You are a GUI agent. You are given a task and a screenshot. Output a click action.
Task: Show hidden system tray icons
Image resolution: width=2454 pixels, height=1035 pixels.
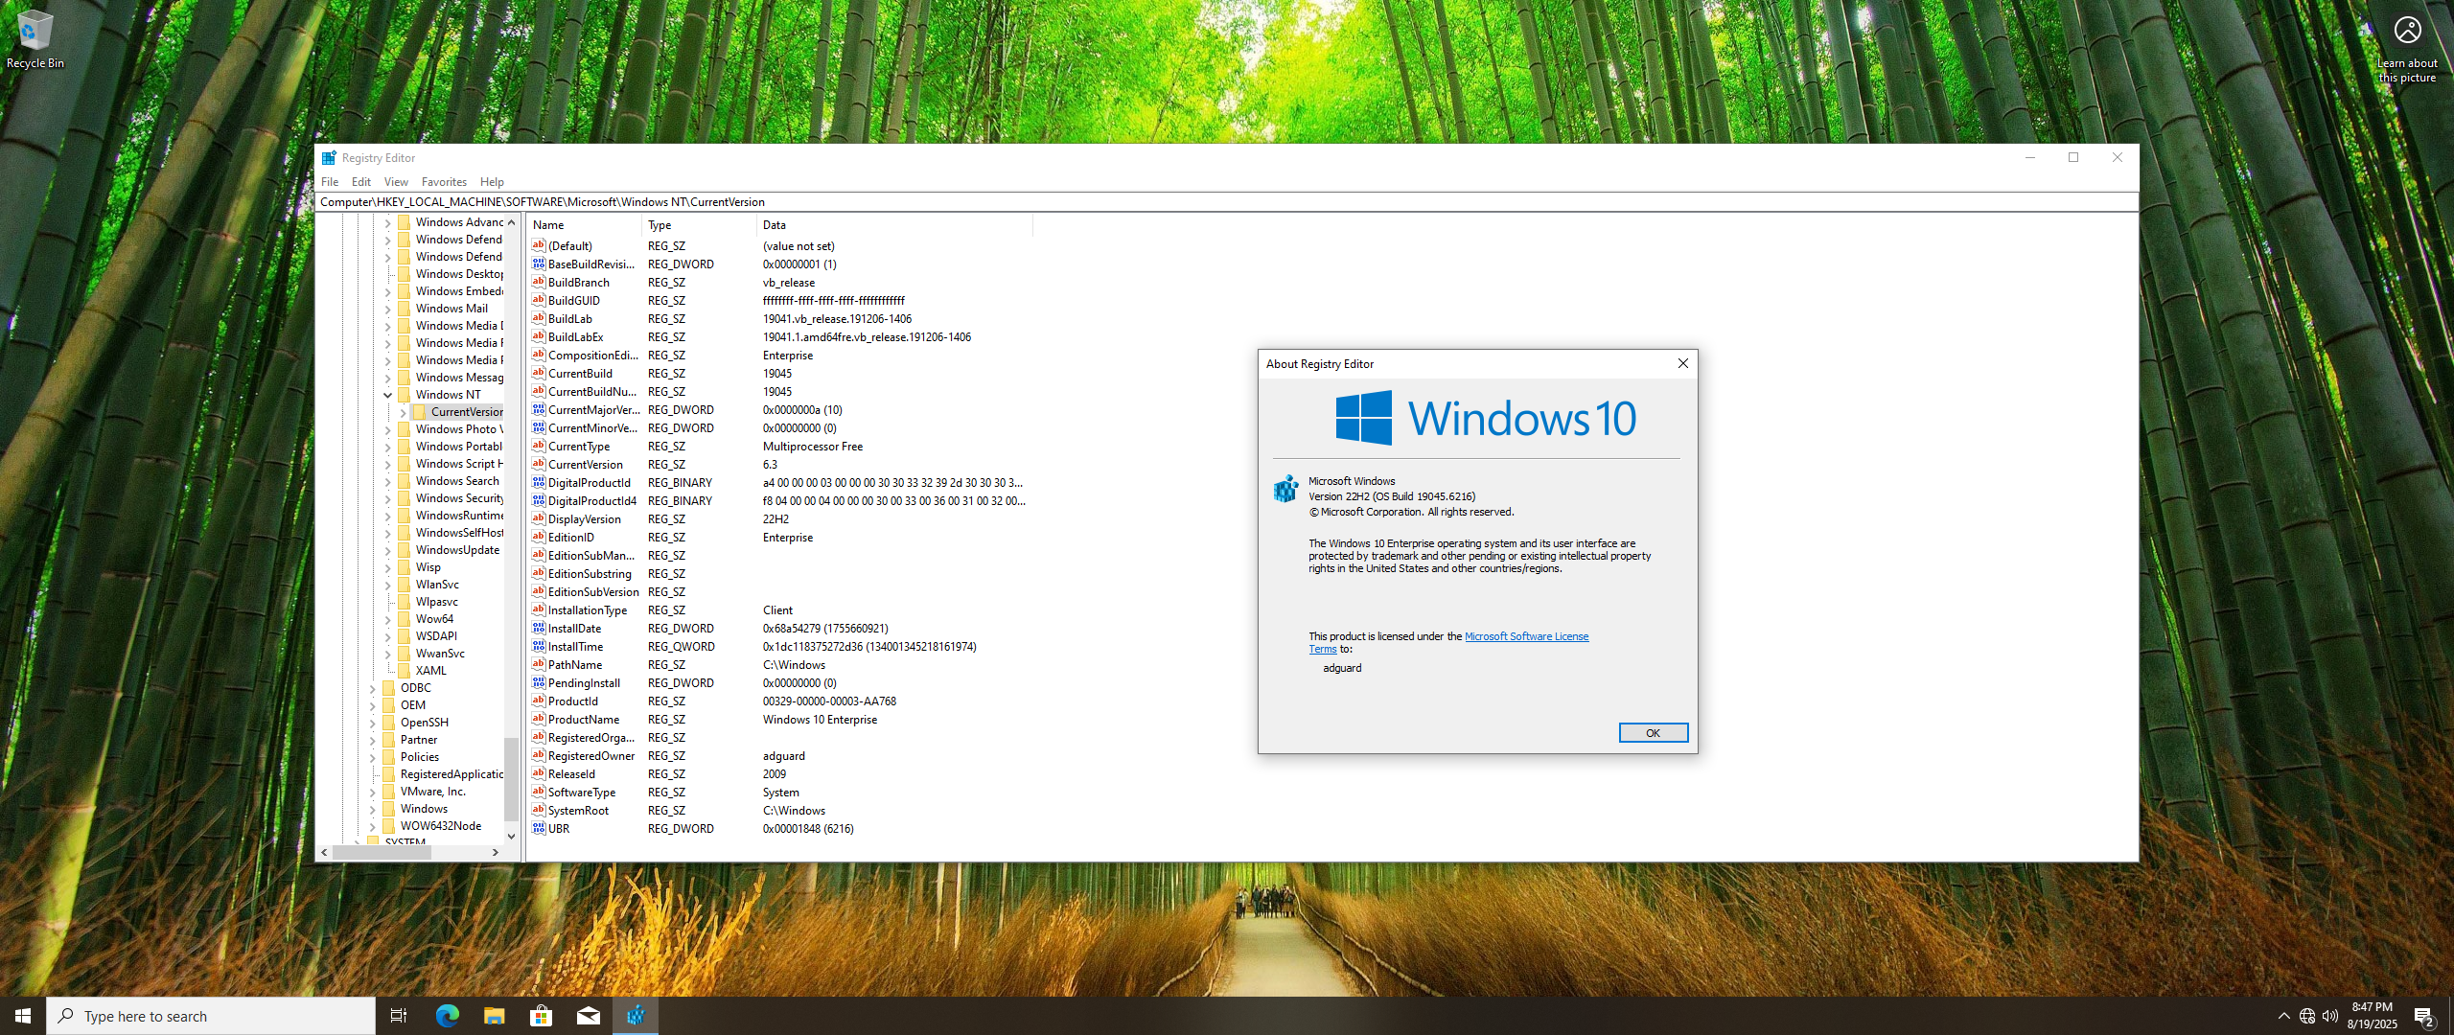2283,1016
